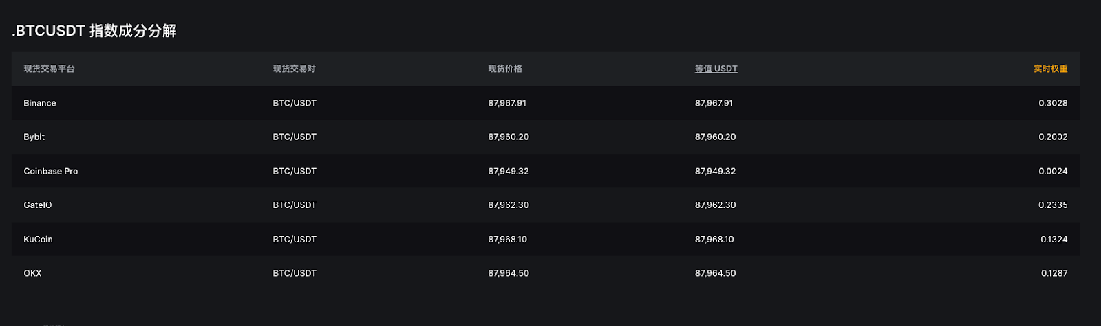Click the 等值 USDT underlined column header

pos(716,69)
